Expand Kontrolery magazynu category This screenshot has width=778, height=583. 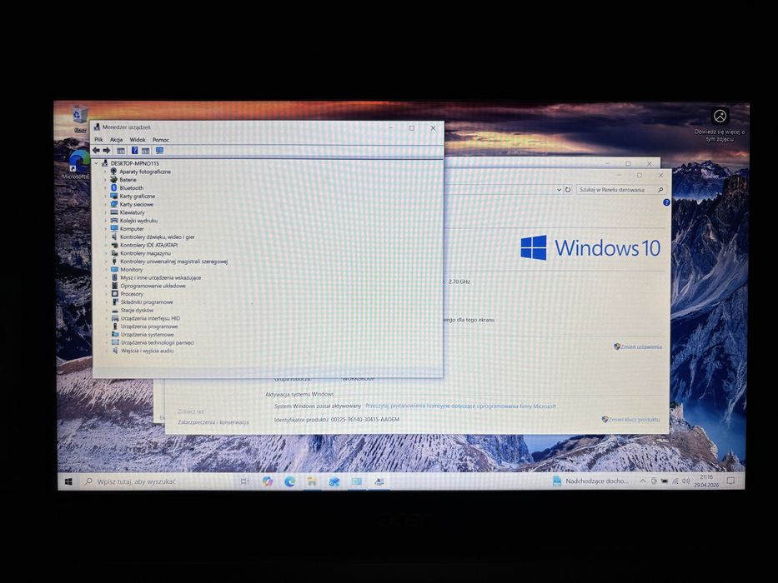[x=106, y=253]
